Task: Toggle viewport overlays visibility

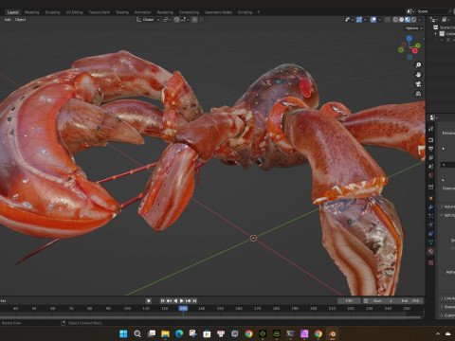Action: [373, 20]
